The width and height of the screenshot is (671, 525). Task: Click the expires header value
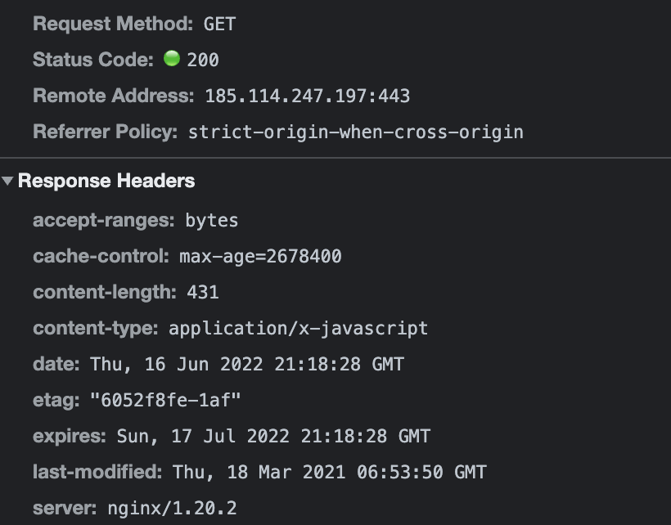(273, 436)
